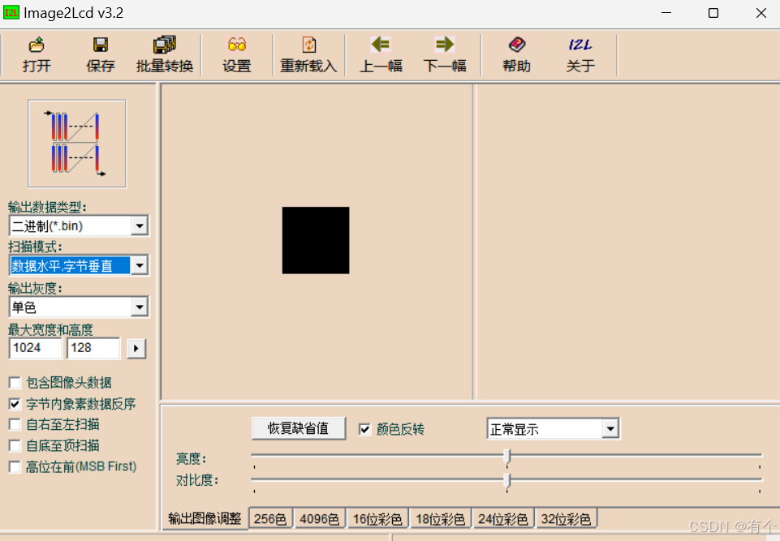Click the black square image preview

pos(316,240)
